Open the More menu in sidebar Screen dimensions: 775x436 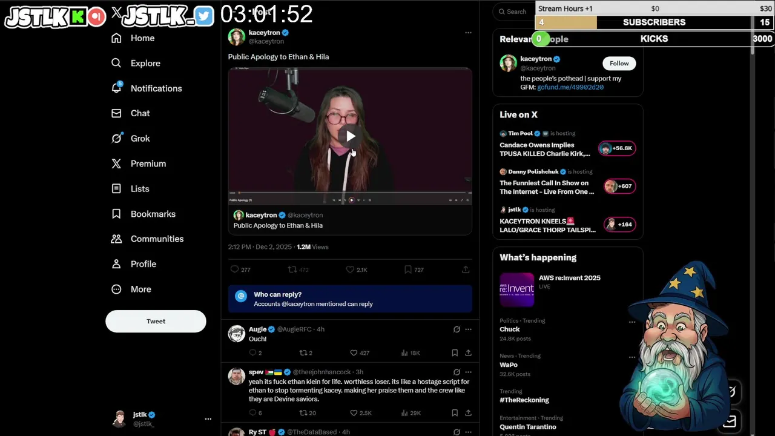click(132, 289)
